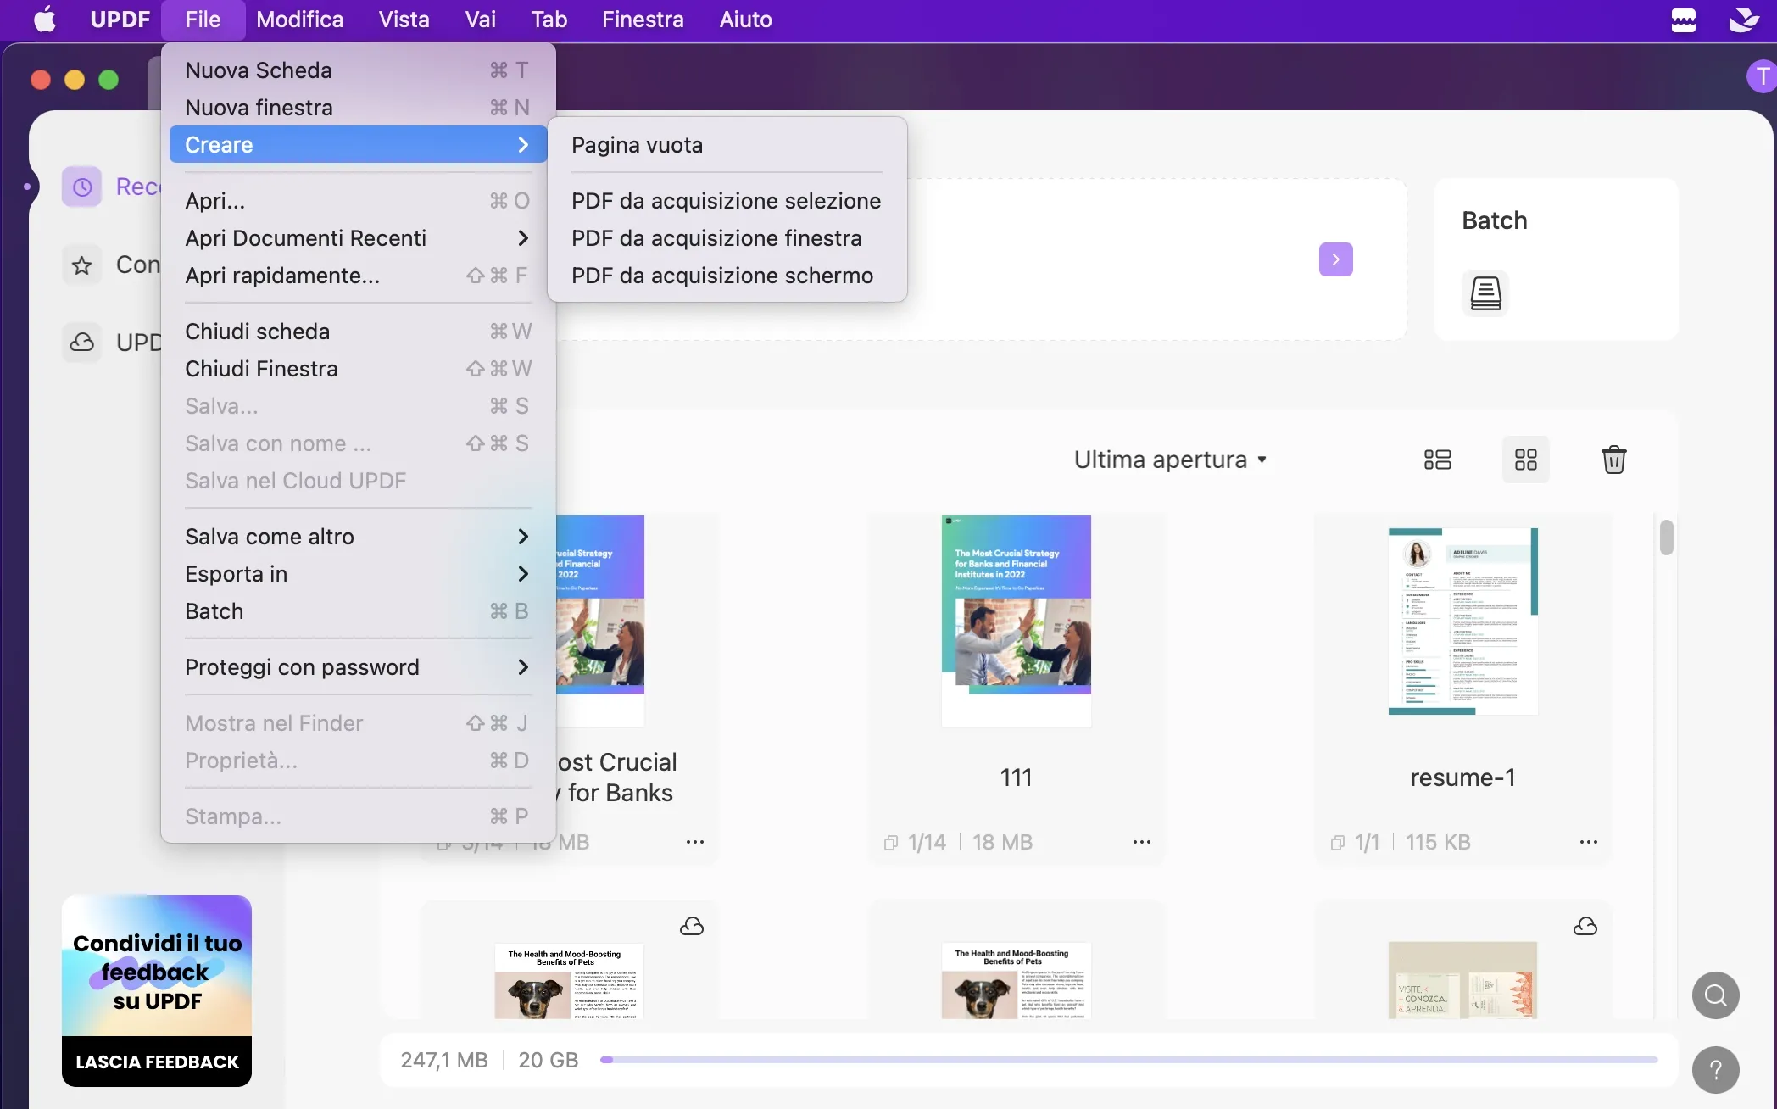Expand the Creare submenu
The width and height of the screenshot is (1777, 1109).
(358, 144)
